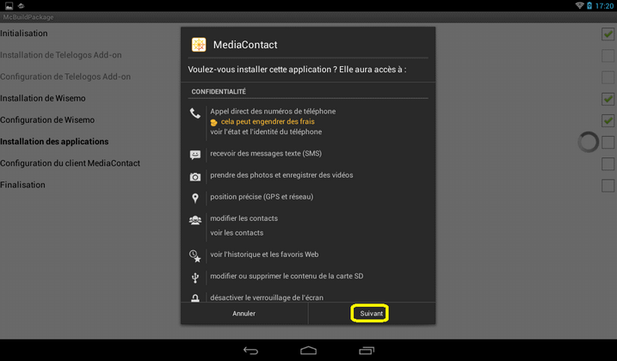Tap the Annuler button
617x361 pixels.
pyautogui.click(x=244, y=314)
